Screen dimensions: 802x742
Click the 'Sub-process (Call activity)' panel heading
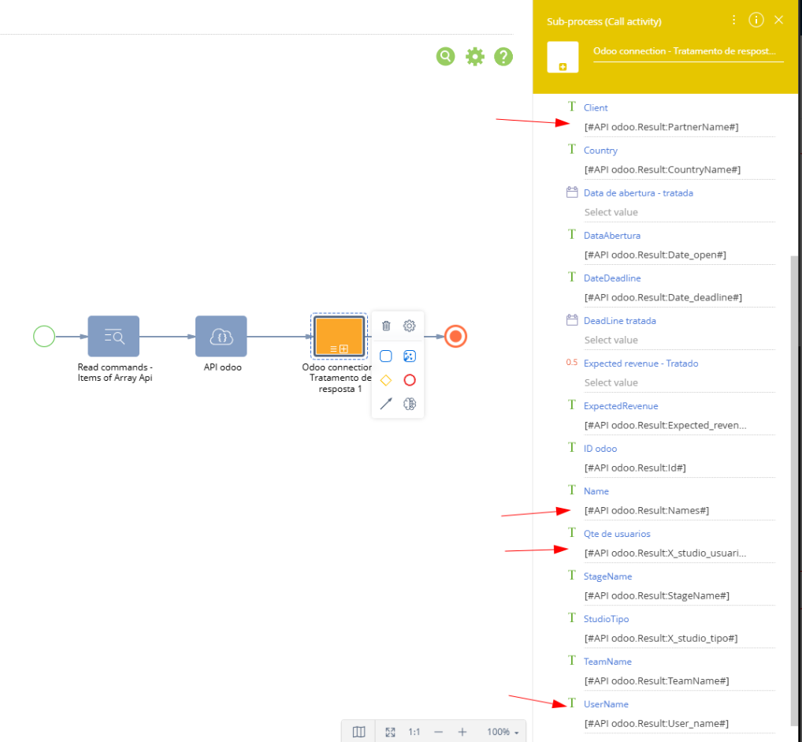pyautogui.click(x=604, y=21)
